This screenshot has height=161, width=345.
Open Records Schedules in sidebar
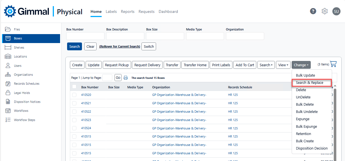[27, 84]
